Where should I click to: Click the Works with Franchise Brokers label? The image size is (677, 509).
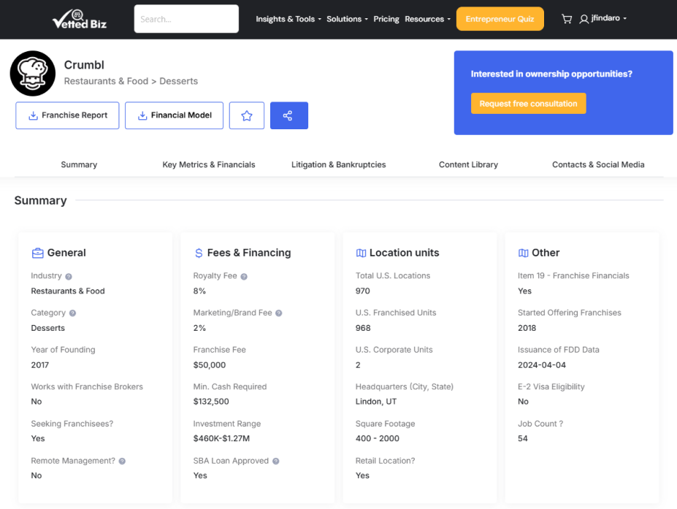tap(87, 386)
